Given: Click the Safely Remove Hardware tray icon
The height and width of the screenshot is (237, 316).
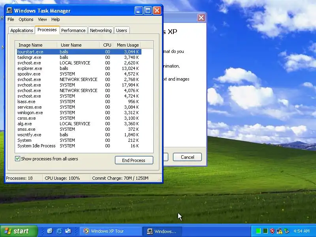Looking at the screenshot, I should click(287, 231).
